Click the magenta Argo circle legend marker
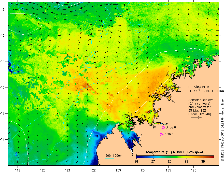Image resolution: width=224 pixels, height=173 pixels. coord(163,127)
